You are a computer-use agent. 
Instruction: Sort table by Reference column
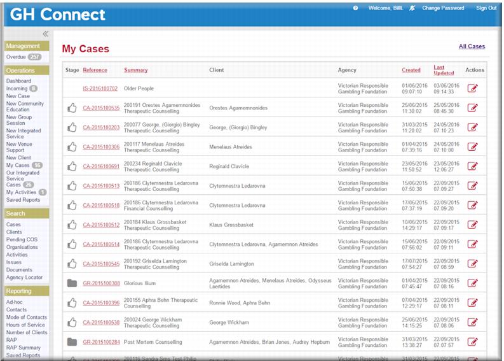pos(95,70)
